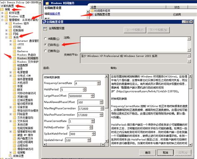Select the 可移动存储访问 tree item
The height and width of the screenshot is (159, 197).
point(27,93)
